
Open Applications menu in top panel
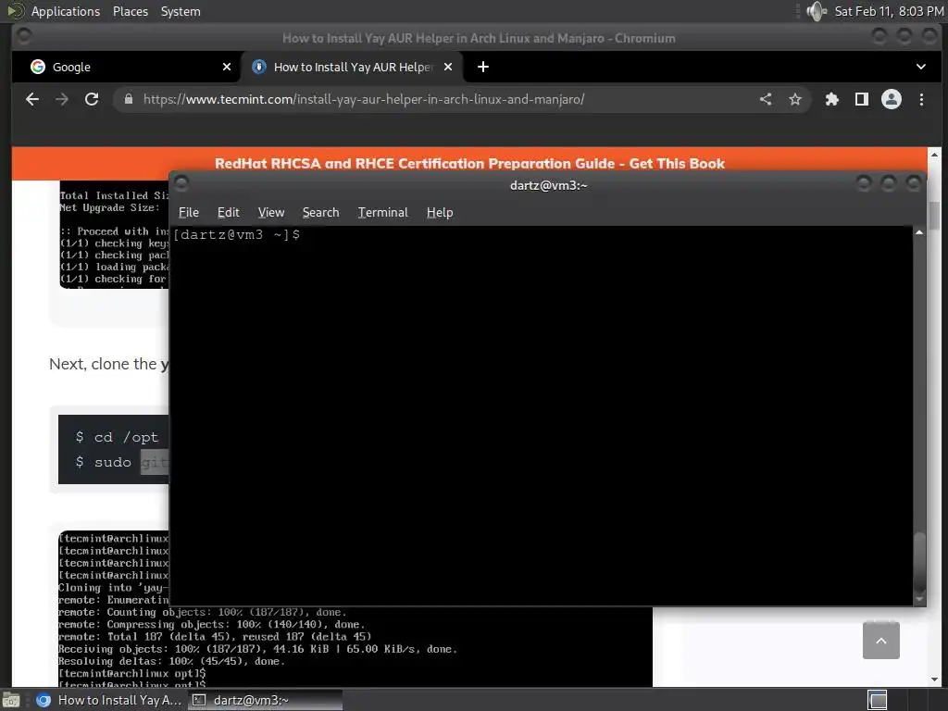(66, 11)
